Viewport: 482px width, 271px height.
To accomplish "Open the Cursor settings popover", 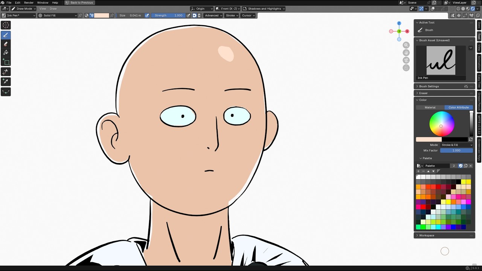I will 248,15.
